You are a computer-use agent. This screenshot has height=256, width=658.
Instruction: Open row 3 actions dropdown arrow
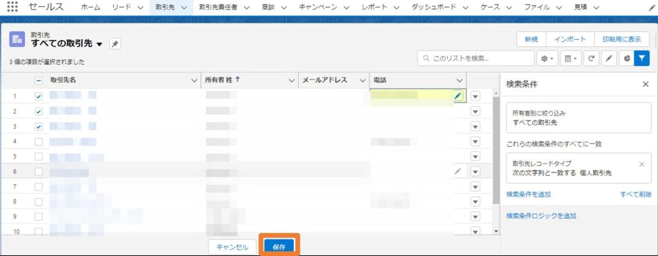coord(475,126)
